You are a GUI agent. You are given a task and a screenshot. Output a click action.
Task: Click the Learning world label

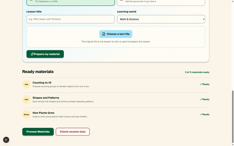(x=127, y=12)
